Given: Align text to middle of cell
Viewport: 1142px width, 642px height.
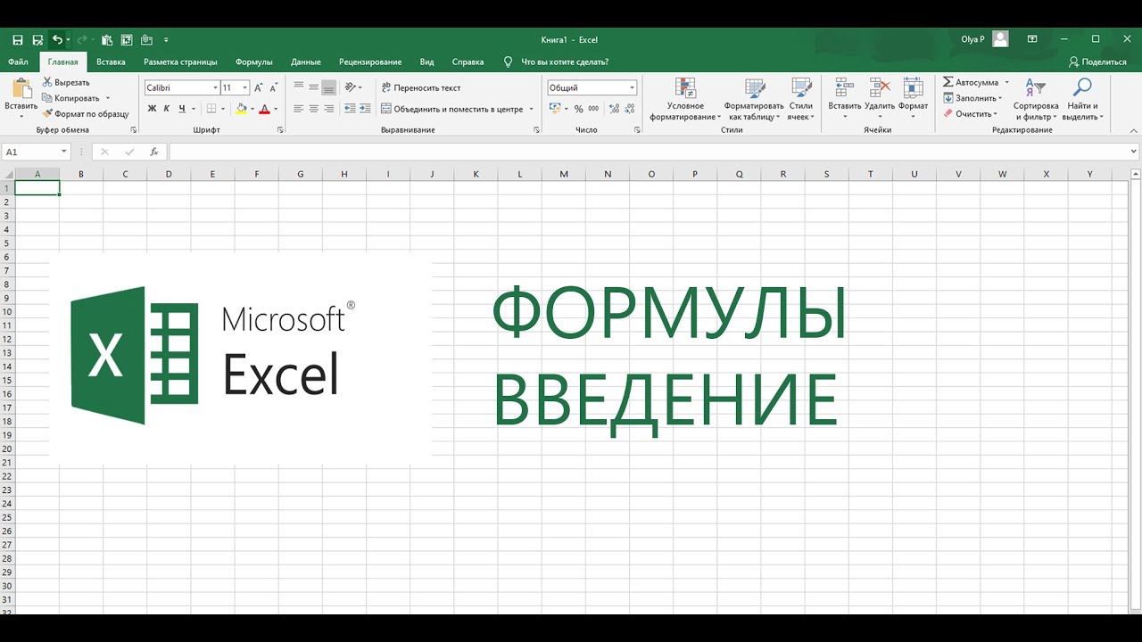Looking at the screenshot, I should click(314, 87).
